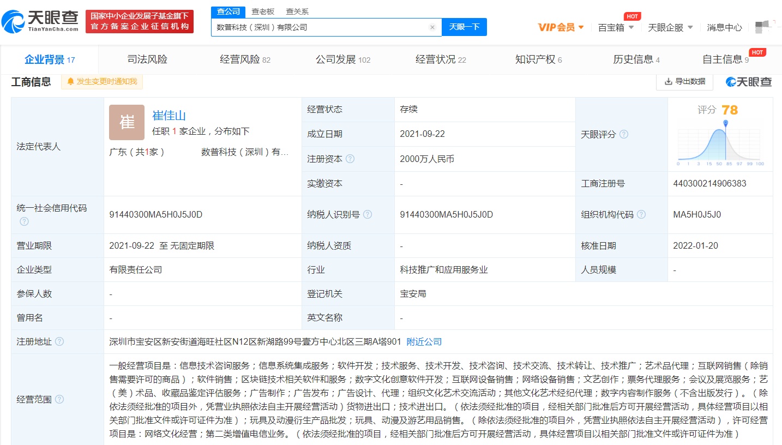Open the 企业背景 tab
Viewport: 782px width, 445px height.
[50, 59]
